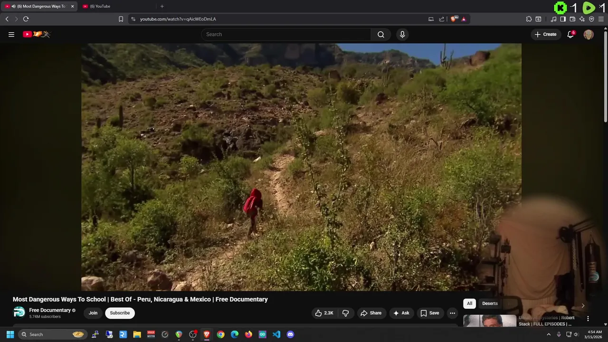Screen dimensions: 608x342
Task: Click the Create button
Action: pyautogui.click(x=545, y=34)
